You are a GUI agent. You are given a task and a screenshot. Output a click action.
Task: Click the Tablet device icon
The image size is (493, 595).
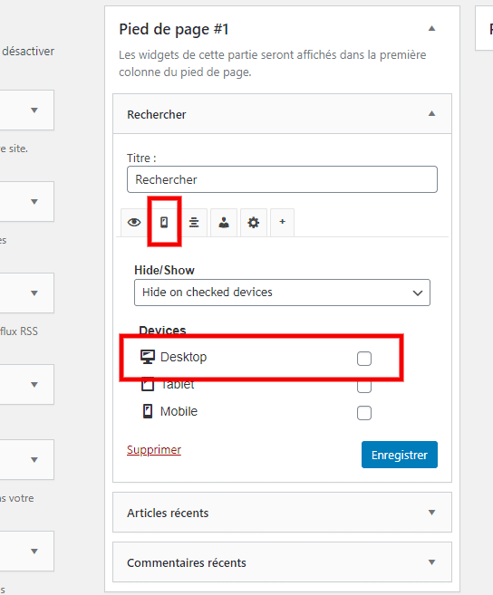point(148,385)
